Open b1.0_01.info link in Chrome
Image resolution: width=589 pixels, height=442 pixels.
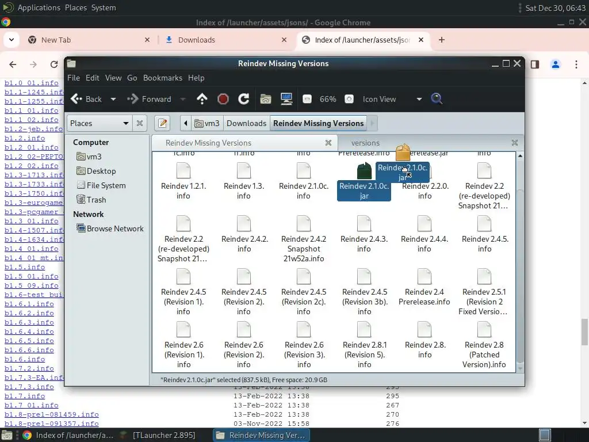(x=31, y=83)
